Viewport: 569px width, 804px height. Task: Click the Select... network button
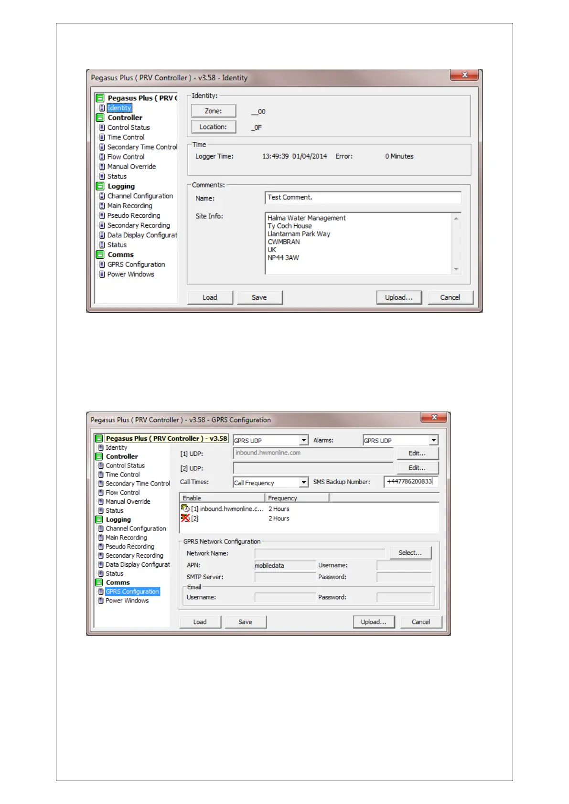(x=410, y=553)
